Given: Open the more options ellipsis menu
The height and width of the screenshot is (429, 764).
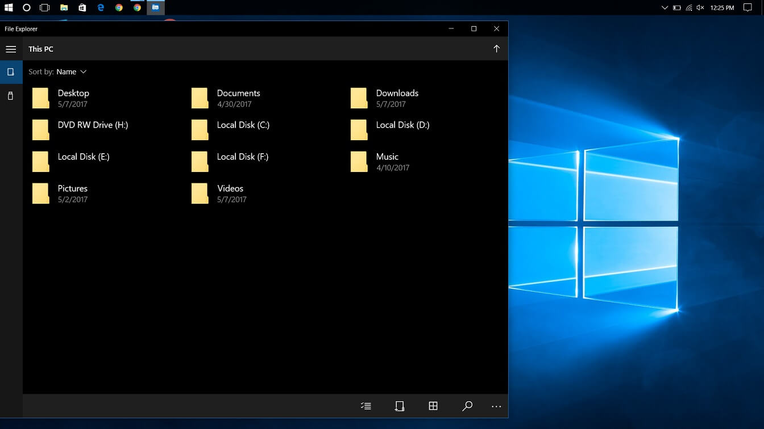Looking at the screenshot, I should (496, 406).
